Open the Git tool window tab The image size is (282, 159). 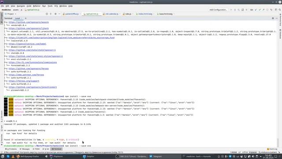coord(46,149)
